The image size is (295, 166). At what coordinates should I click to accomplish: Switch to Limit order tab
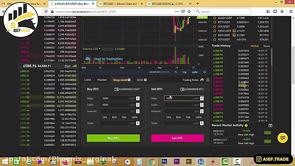(88, 80)
